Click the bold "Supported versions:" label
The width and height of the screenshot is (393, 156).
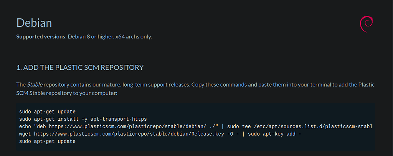(41, 37)
